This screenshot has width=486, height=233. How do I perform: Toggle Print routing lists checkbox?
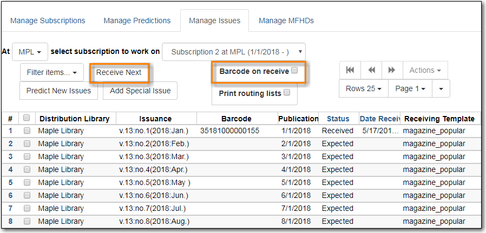click(x=287, y=93)
